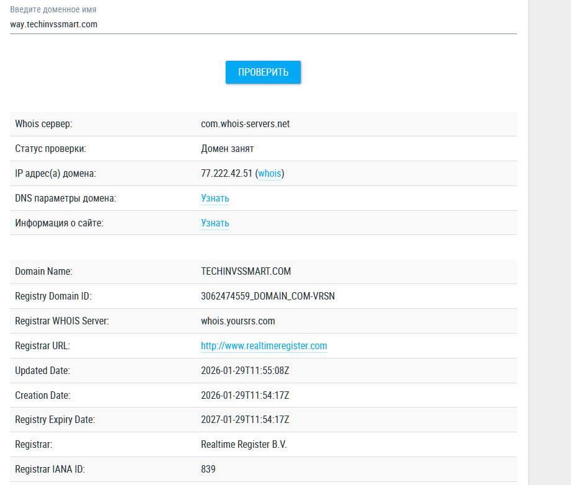Click the Registry Domain ID value
The height and width of the screenshot is (485, 571).
point(267,296)
